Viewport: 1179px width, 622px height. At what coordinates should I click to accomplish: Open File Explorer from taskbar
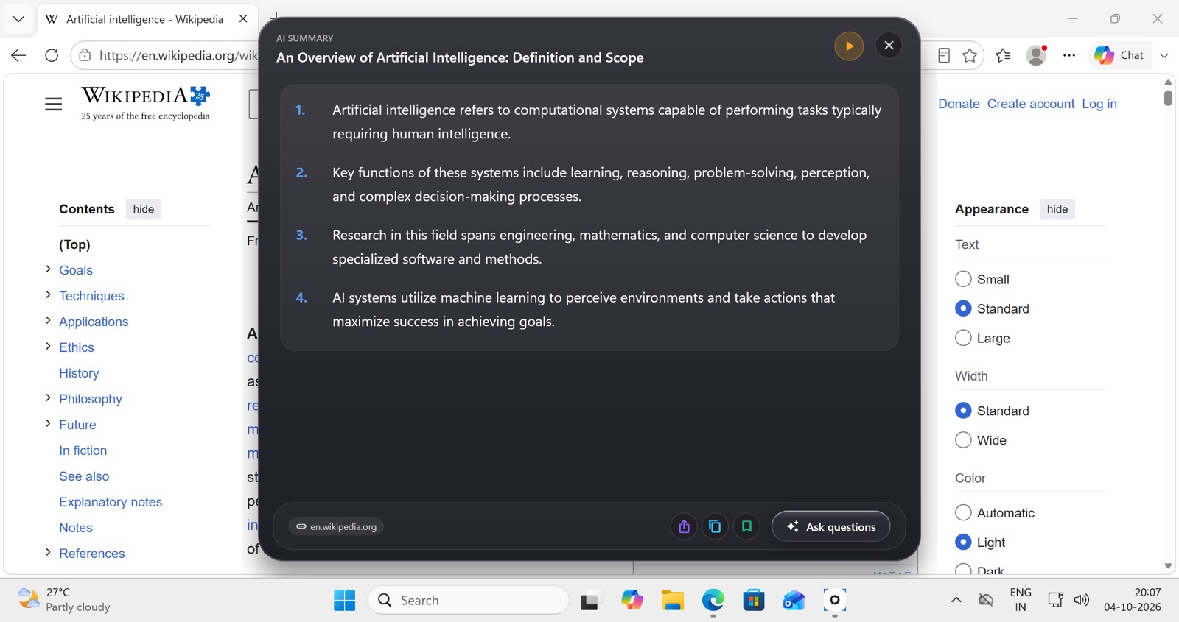[672, 600]
